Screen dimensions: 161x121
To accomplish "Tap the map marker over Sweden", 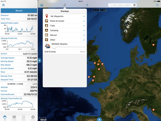I will pos(153,45).
